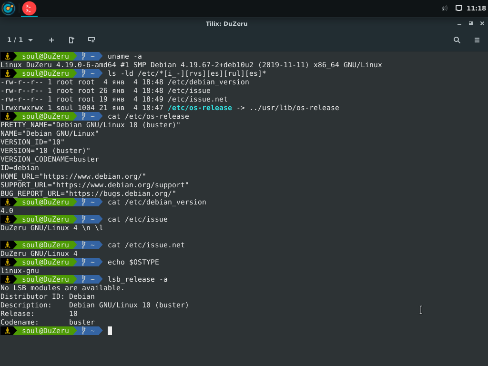The height and width of the screenshot is (366, 488).
Task: Click the Tilix: DuZeru title bar text
Action: pos(226,24)
